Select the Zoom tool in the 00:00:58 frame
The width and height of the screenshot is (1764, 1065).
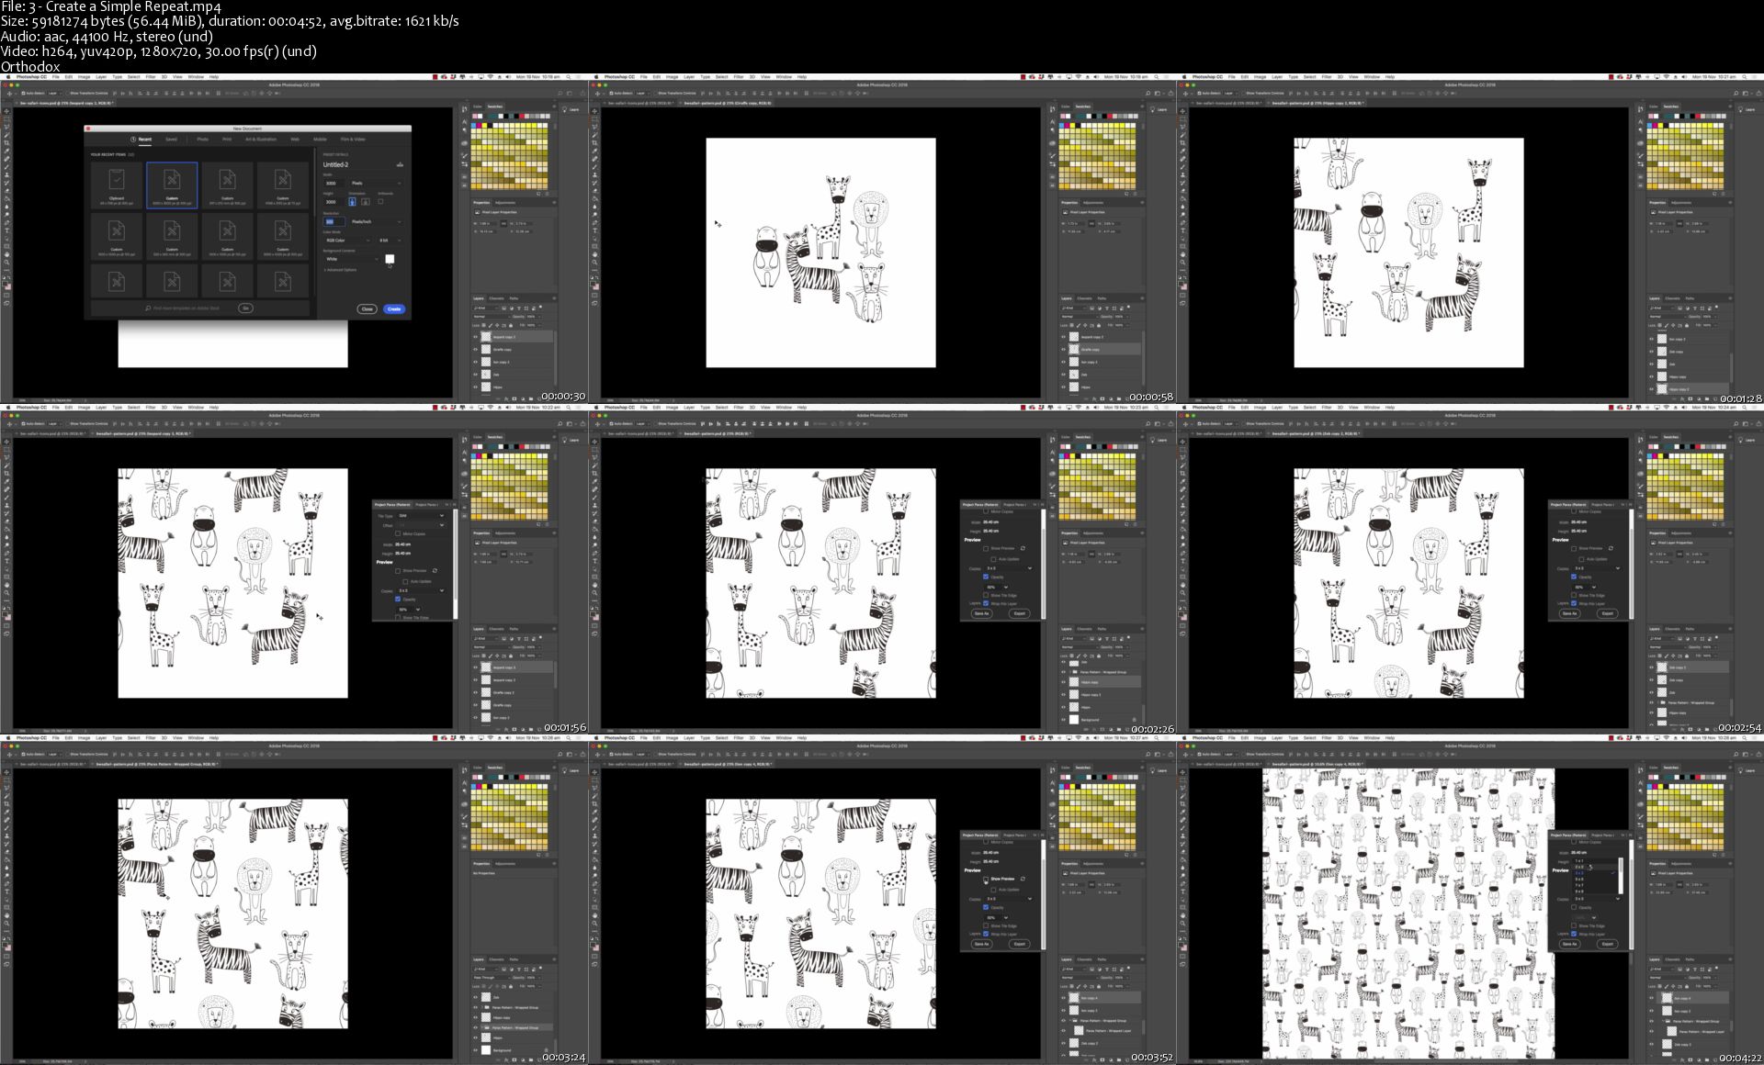coord(594,262)
